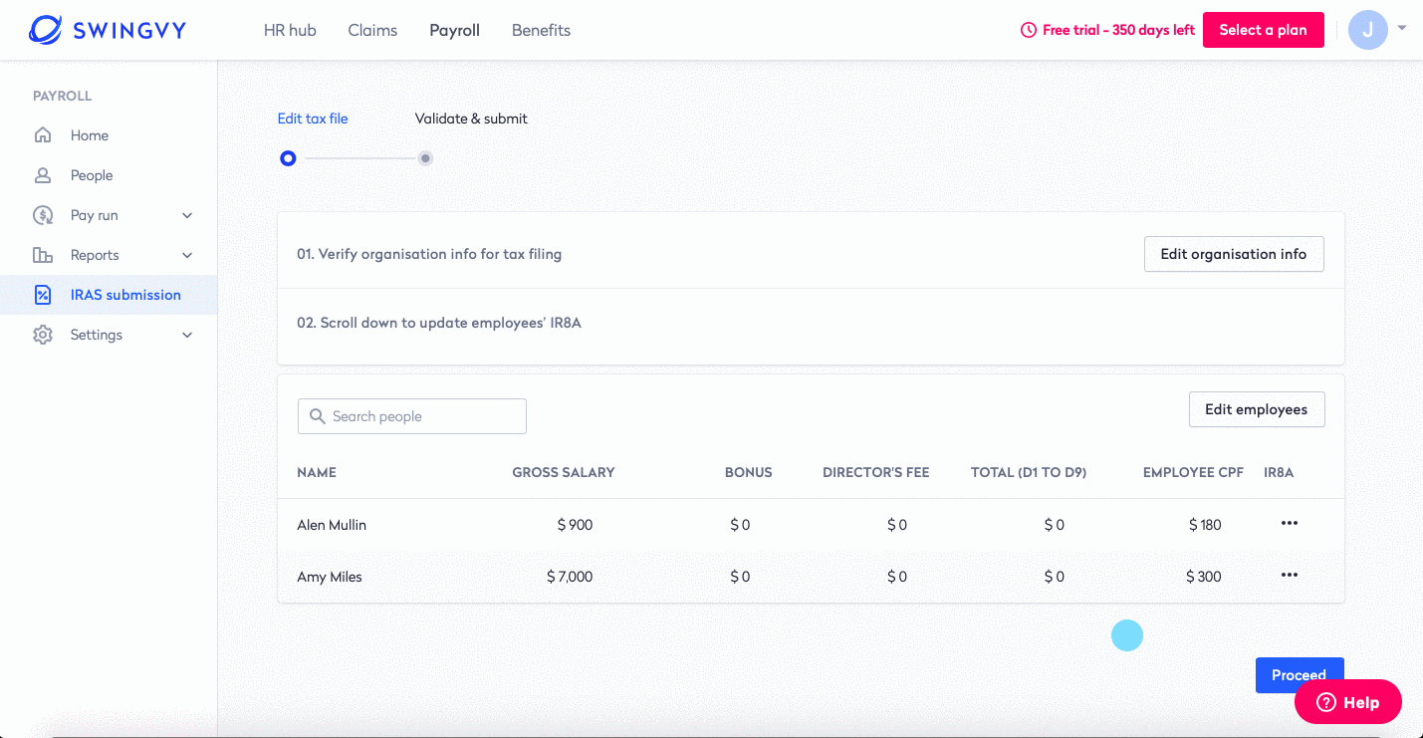Click the Select a plan button
Screen dimensions: 1423x738
pos(1263,30)
